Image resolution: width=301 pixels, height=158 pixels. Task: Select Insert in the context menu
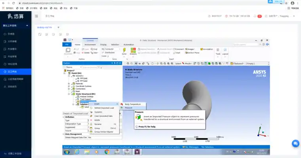[104, 104]
